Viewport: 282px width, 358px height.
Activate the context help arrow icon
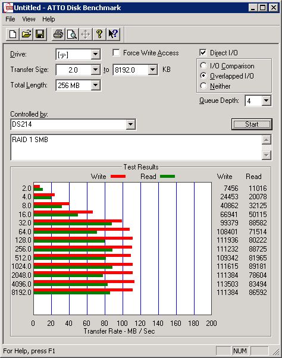click(113, 34)
